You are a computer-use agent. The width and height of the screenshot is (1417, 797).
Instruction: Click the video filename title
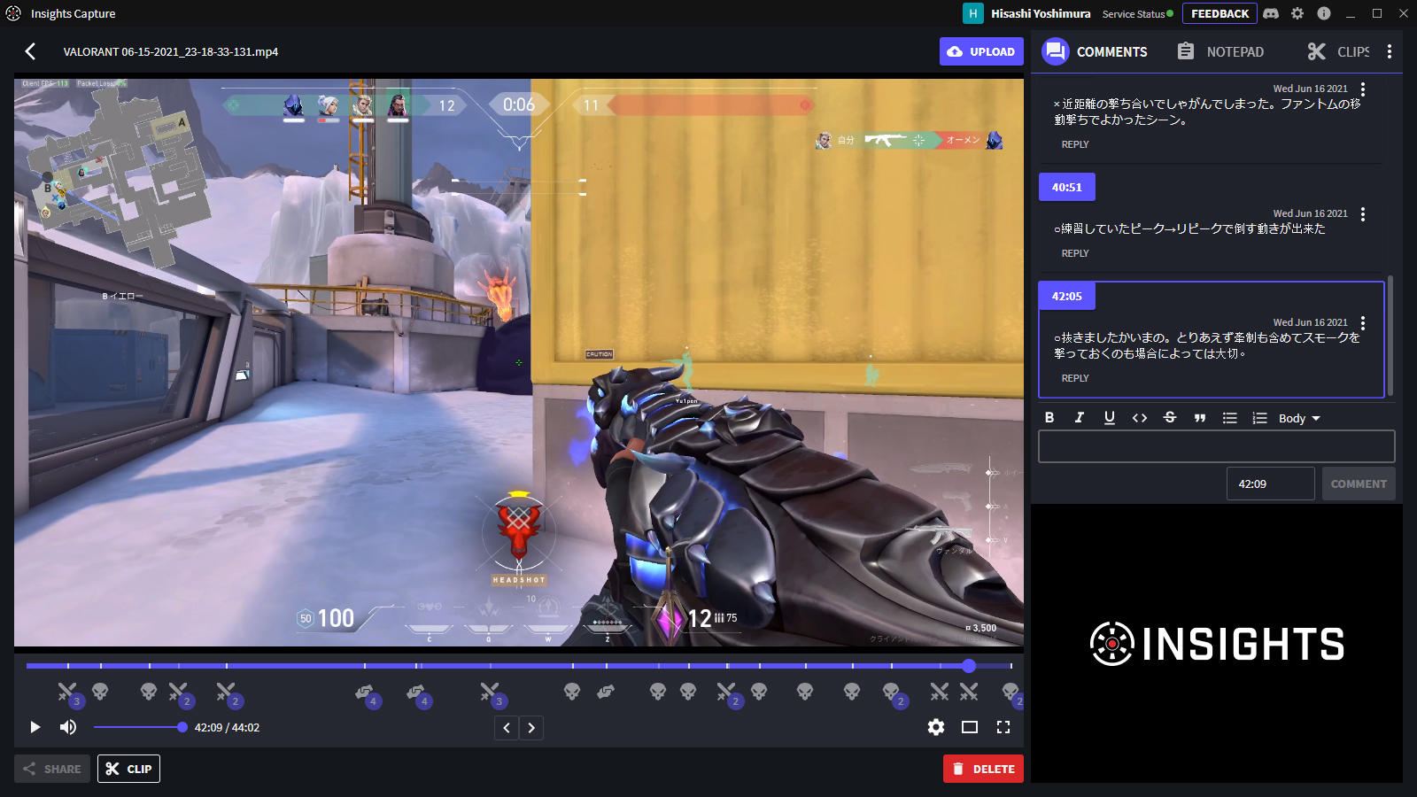point(171,51)
